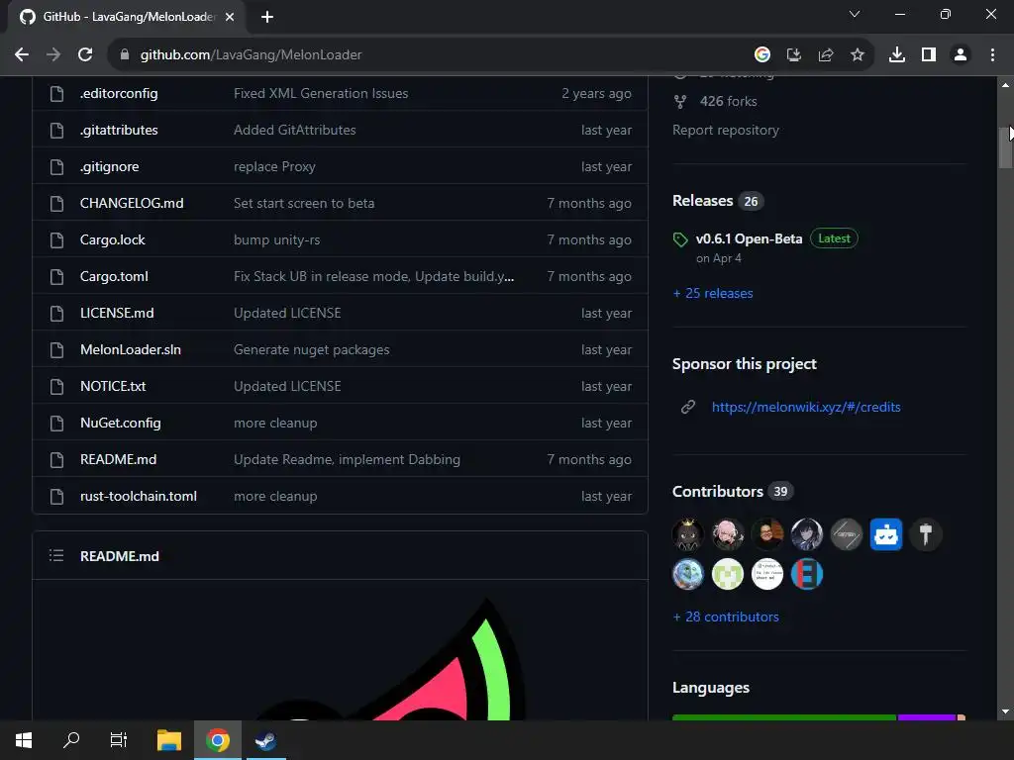Open LICENSE.md file
1014x760 pixels.
pos(117,313)
